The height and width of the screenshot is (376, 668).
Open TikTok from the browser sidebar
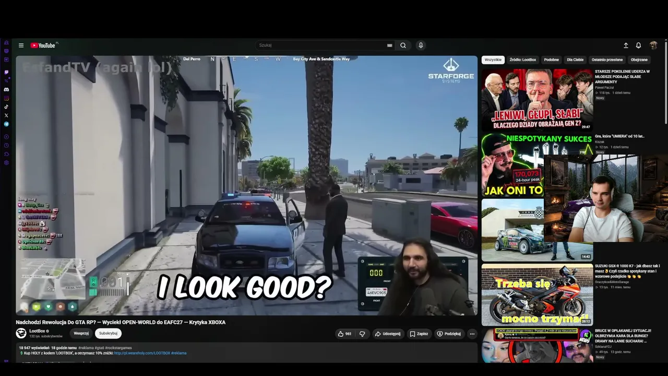[6, 107]
